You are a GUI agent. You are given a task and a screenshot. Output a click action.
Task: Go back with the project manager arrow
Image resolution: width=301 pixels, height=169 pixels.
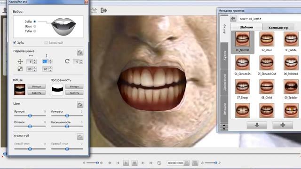233,19
